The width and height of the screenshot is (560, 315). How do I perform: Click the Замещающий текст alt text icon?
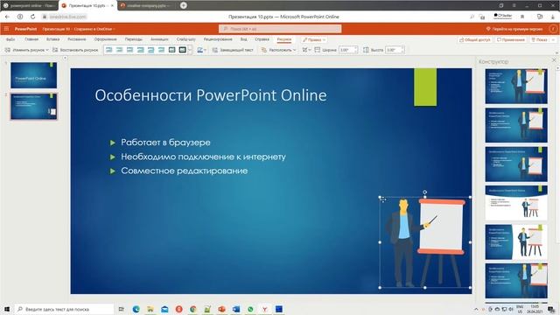pyautogui.click(x=215, y=50)
